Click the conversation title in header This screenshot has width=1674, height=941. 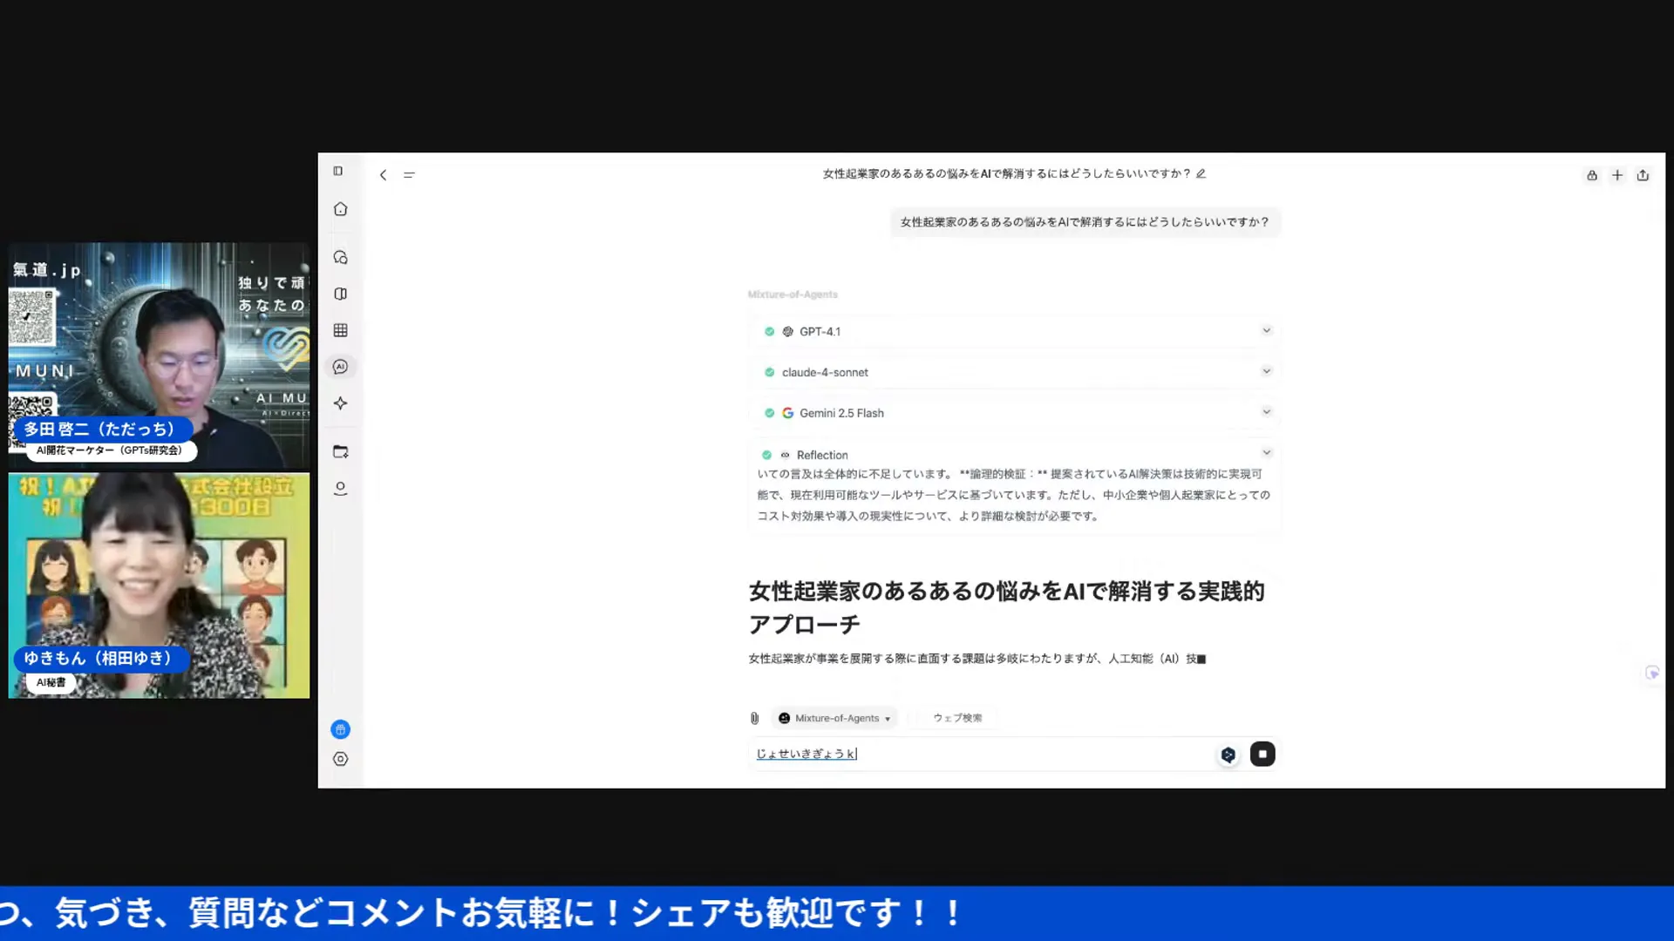coord(1006,173)
